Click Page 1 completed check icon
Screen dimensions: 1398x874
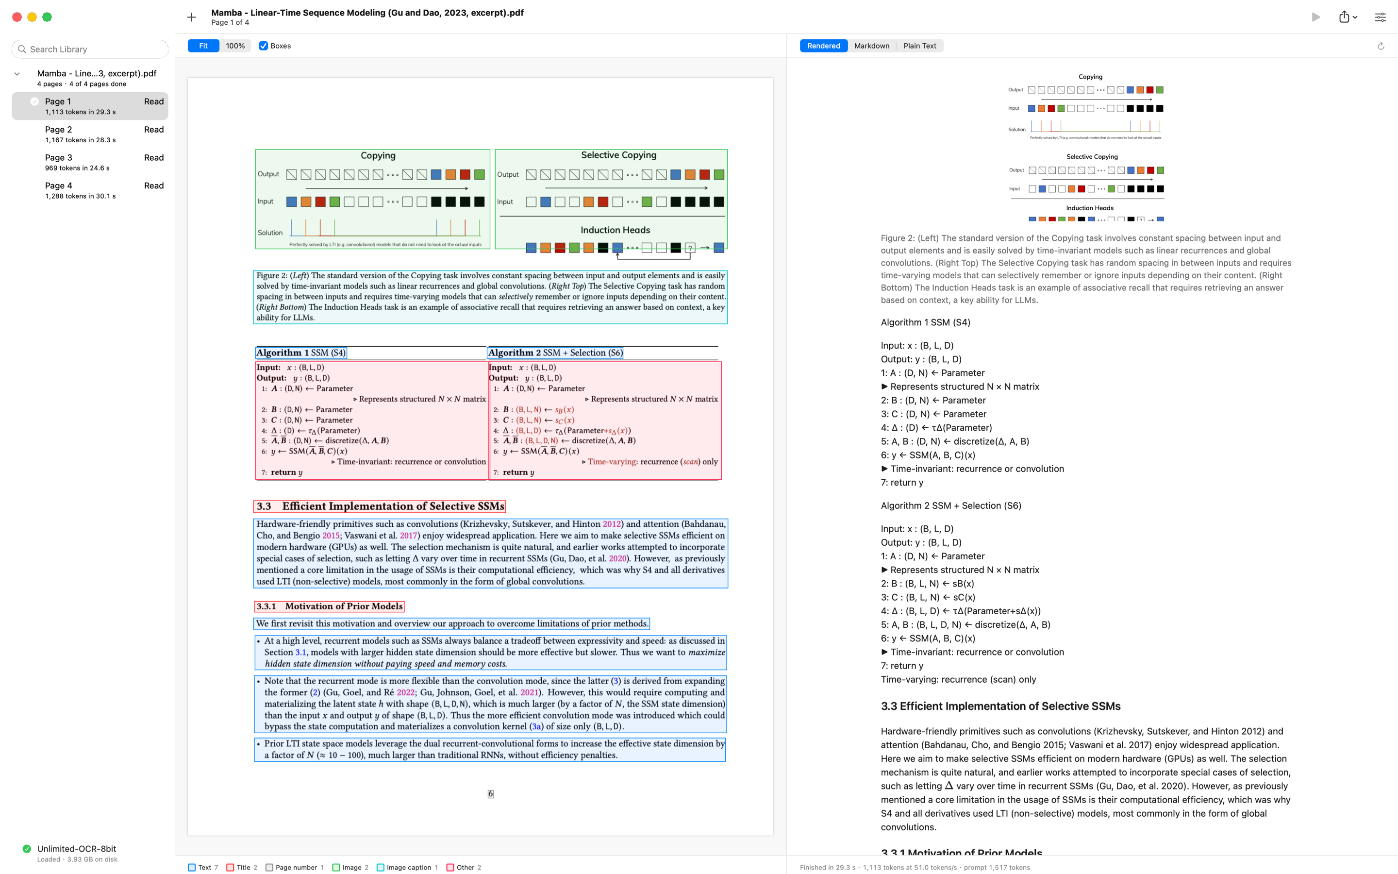point(34,102)
